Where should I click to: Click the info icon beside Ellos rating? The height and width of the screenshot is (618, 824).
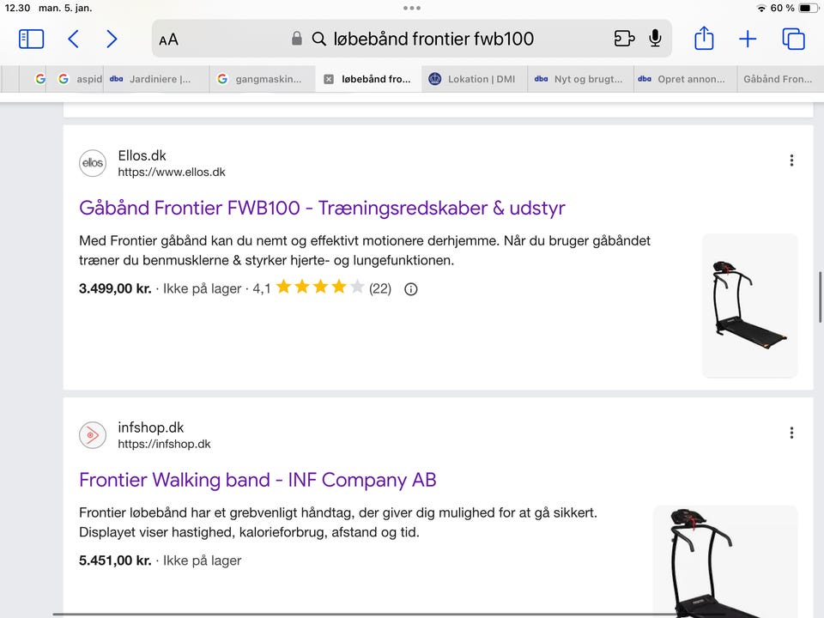tap(411, 289)
